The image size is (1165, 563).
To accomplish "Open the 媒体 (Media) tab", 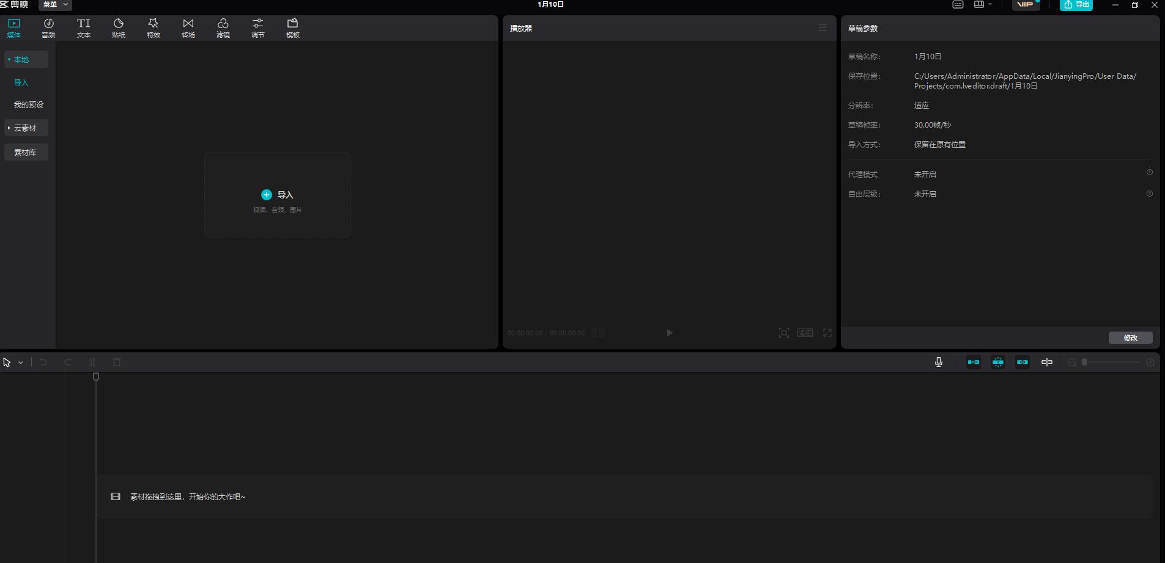I will (13, 28).
